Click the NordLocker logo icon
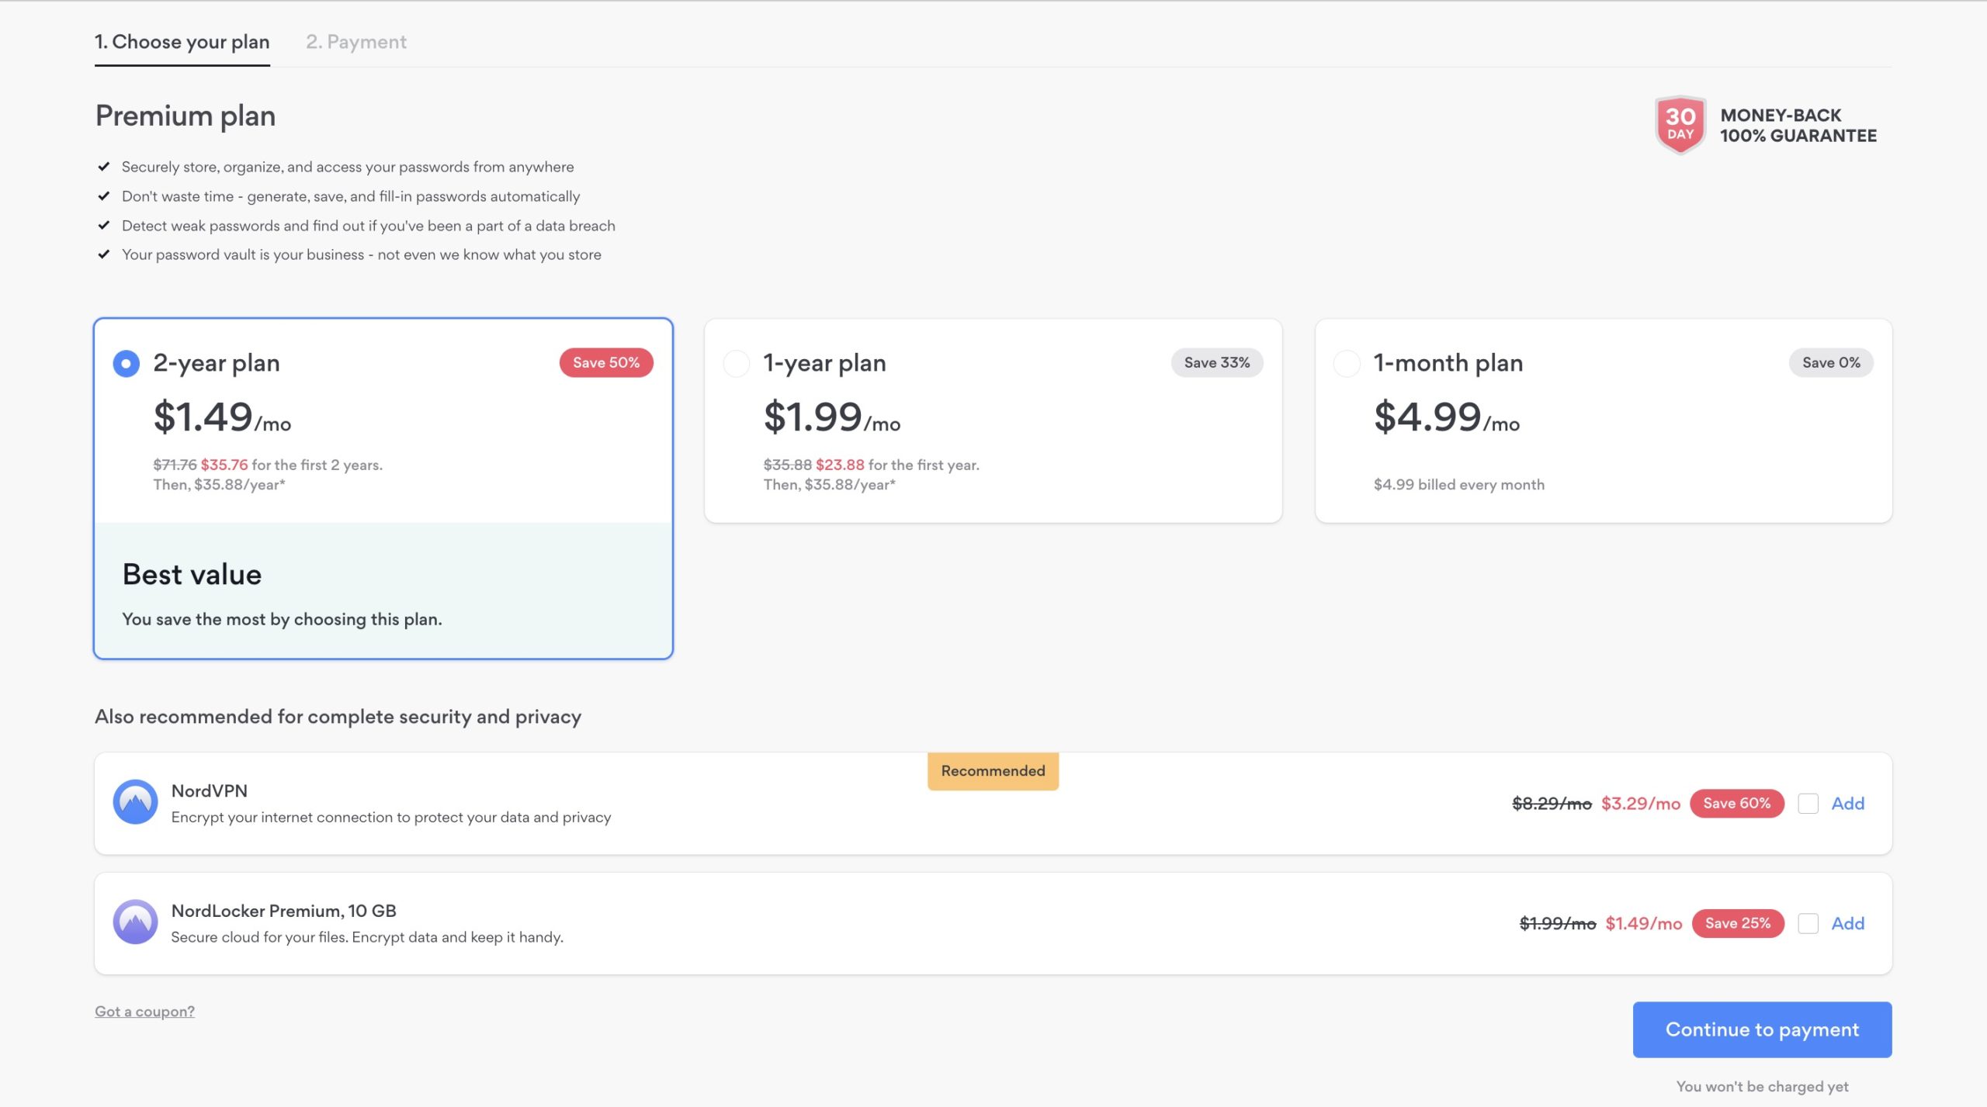 [x=135, y=922]
